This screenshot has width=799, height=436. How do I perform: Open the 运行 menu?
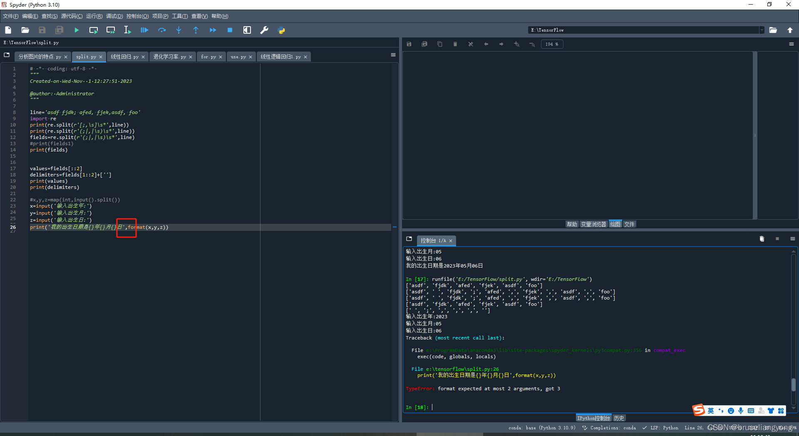tap(94, 16)
